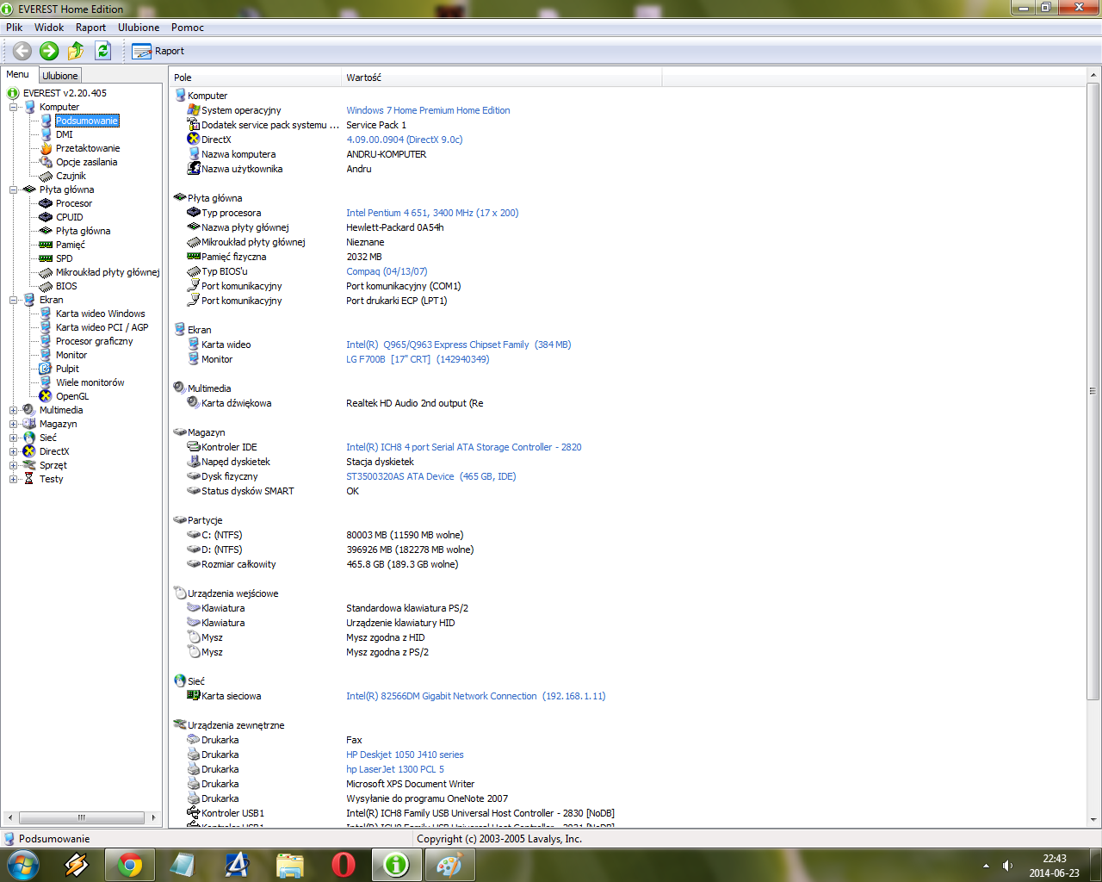The width and height of the screenshot is (1102, 882).
Task: Open the Plik menu
Action: point(15,28)
